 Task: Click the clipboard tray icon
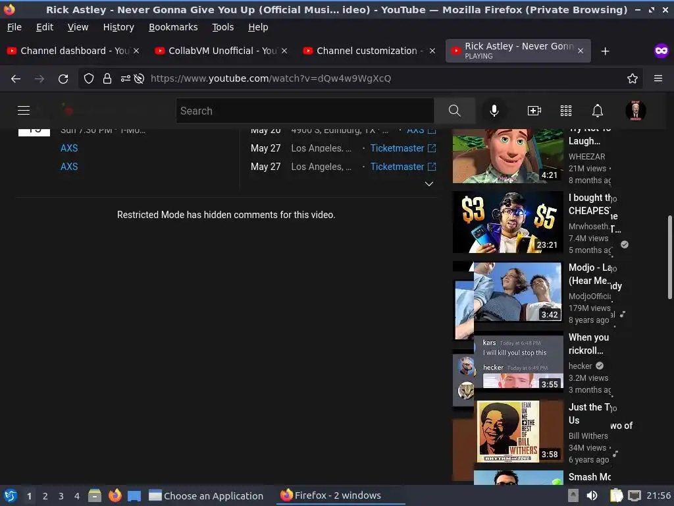pos(616,495)
